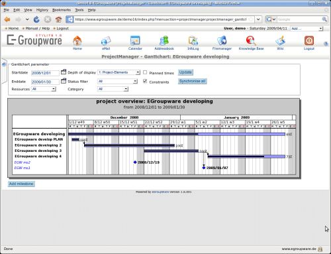Open the Depth of display dropdown
This screenshot has height=254, width=331.
coord(119,72)
